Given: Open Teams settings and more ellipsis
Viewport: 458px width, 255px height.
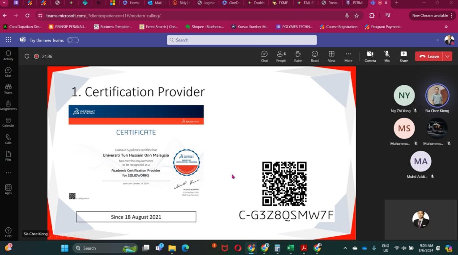Looking at the screenshot, I should pos(437,40).
